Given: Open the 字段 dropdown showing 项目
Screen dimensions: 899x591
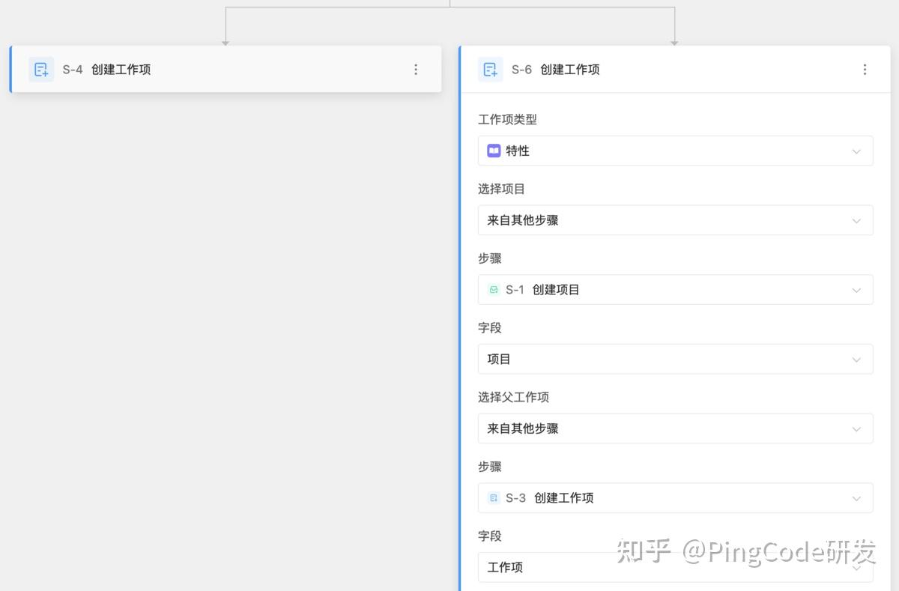Looking at the screenshot, I should tap(675, 360).
